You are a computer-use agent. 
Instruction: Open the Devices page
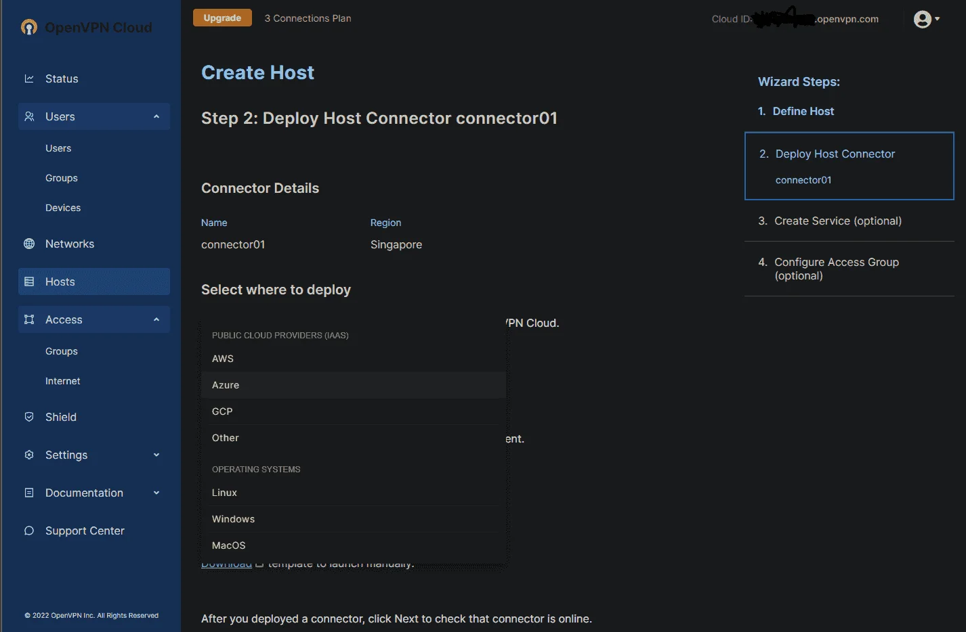tap(63, 208)
